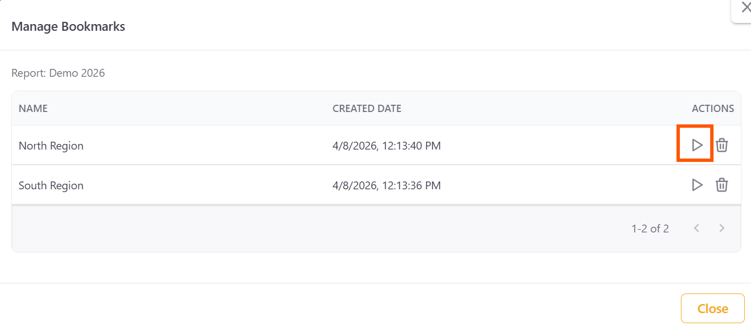The width and height of the screenshot is (751, 331).
Task: Run the South Region bookmark play icon
Action: coord(697,185)
